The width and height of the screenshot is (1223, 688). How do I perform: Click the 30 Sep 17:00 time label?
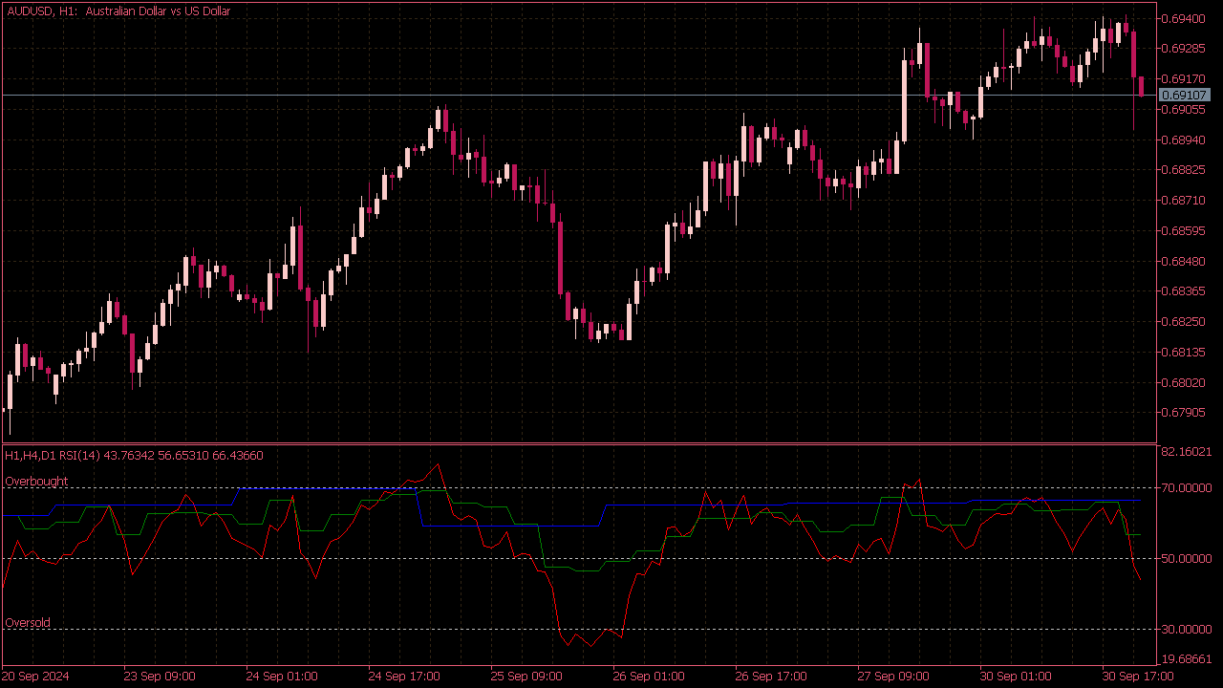(1138, 677)
